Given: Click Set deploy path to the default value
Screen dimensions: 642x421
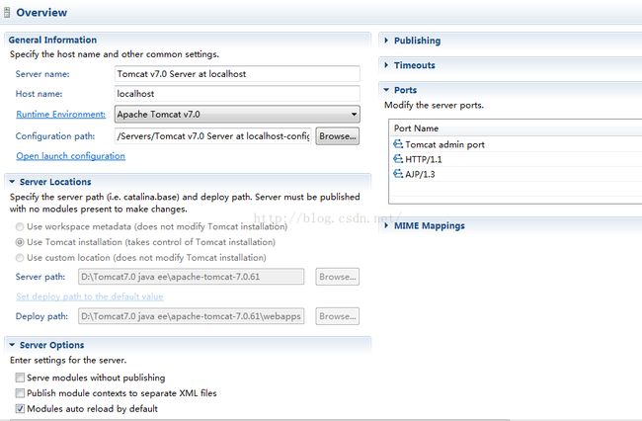Looking at the screenshot, I should (x=90, y=296).
